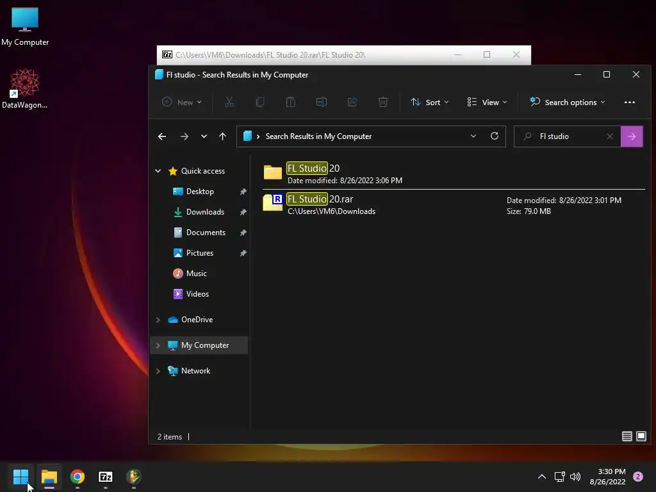This screenshot has width=656, height=492.
Task: Open the DataWagon desktop shortcut
Action: point(25,88)
